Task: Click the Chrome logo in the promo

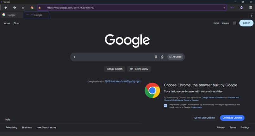Action: click(152, 90)
